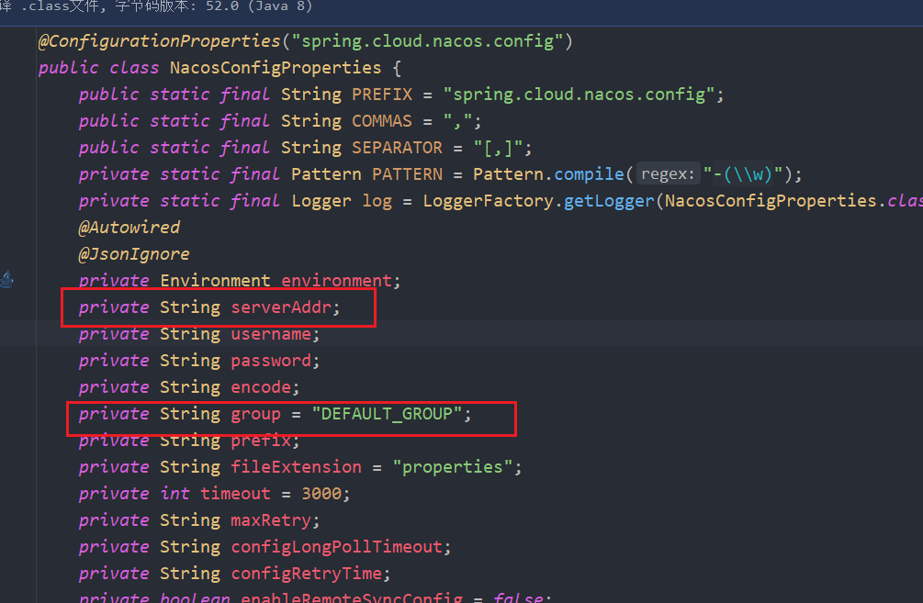Click the encode field name
The image size is (923, 603).
point(261,387)
